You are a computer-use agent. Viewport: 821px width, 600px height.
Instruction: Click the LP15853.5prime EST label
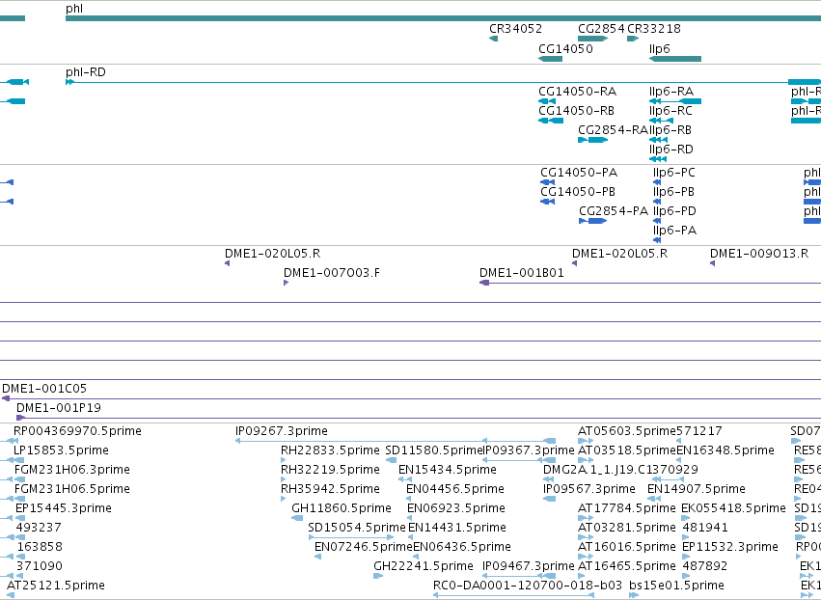pyautogui.click(x=61, y=450)
